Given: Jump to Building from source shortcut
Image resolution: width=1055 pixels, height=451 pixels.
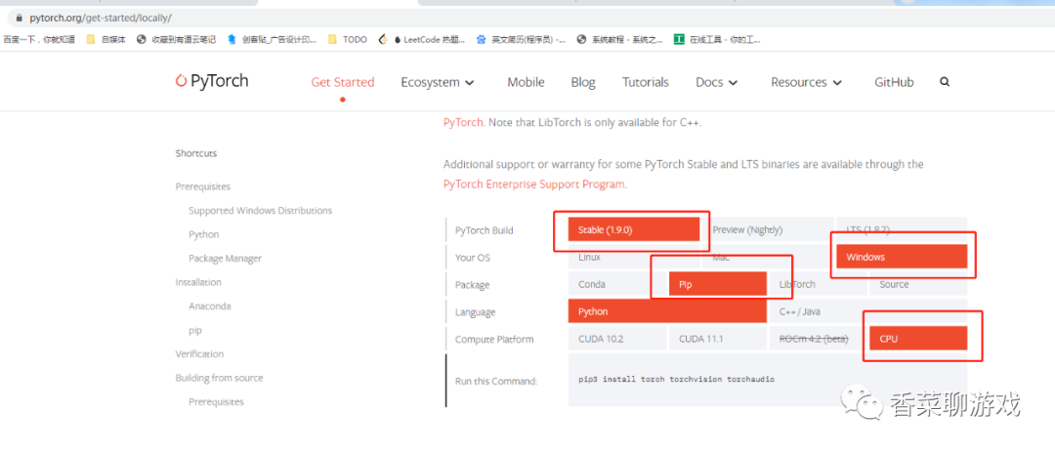Looking at the screenshot, I should [220, 378].
